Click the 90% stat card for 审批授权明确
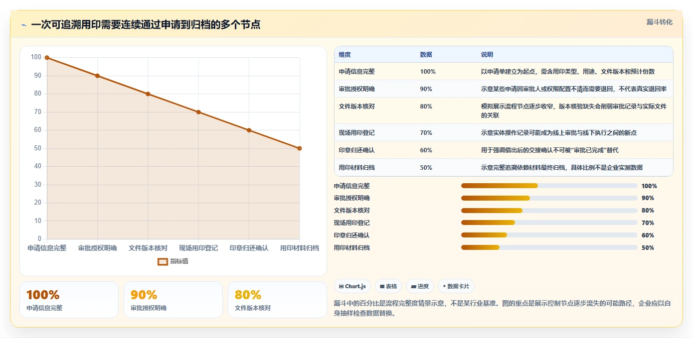 173,300
